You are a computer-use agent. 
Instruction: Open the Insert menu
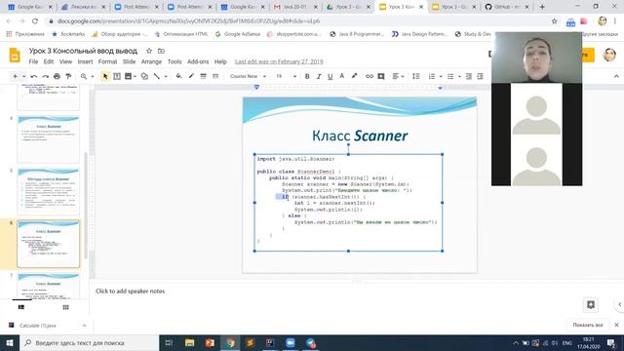85,61
